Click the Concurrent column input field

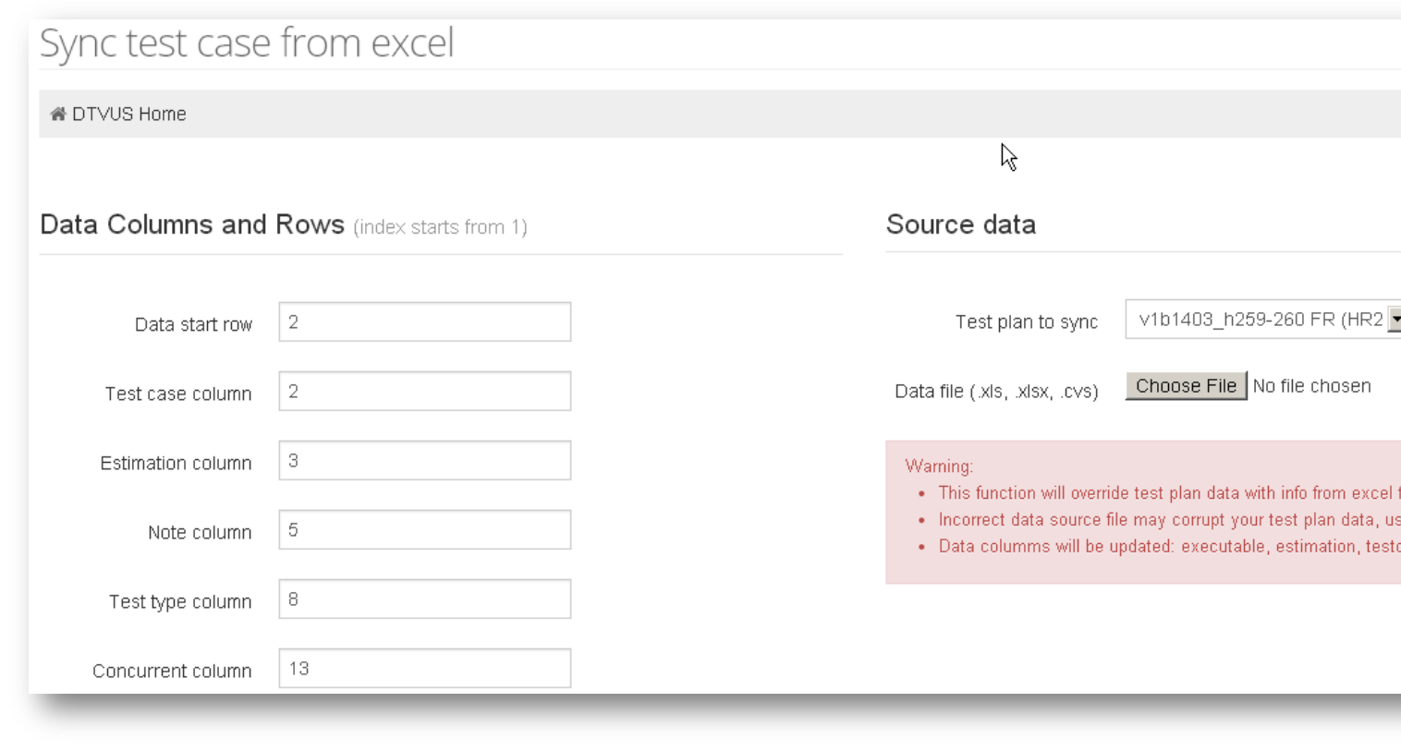point(424,669)
